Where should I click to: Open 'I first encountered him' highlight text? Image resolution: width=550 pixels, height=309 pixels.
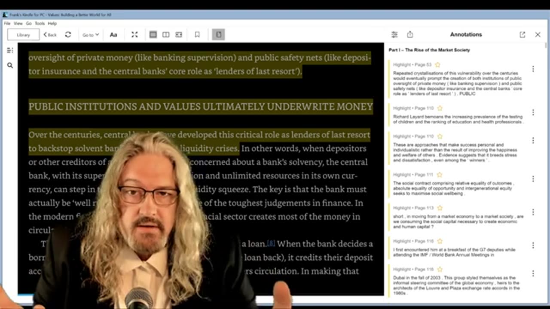pyautogui.click(x=454, y=252)
